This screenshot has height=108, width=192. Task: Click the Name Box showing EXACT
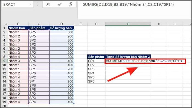coord(18,4)
